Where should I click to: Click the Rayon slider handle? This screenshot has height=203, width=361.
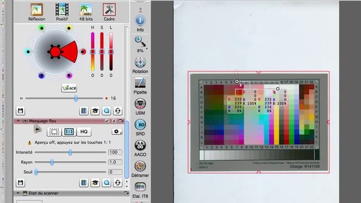pyautogui.click(x=52, y=162)
